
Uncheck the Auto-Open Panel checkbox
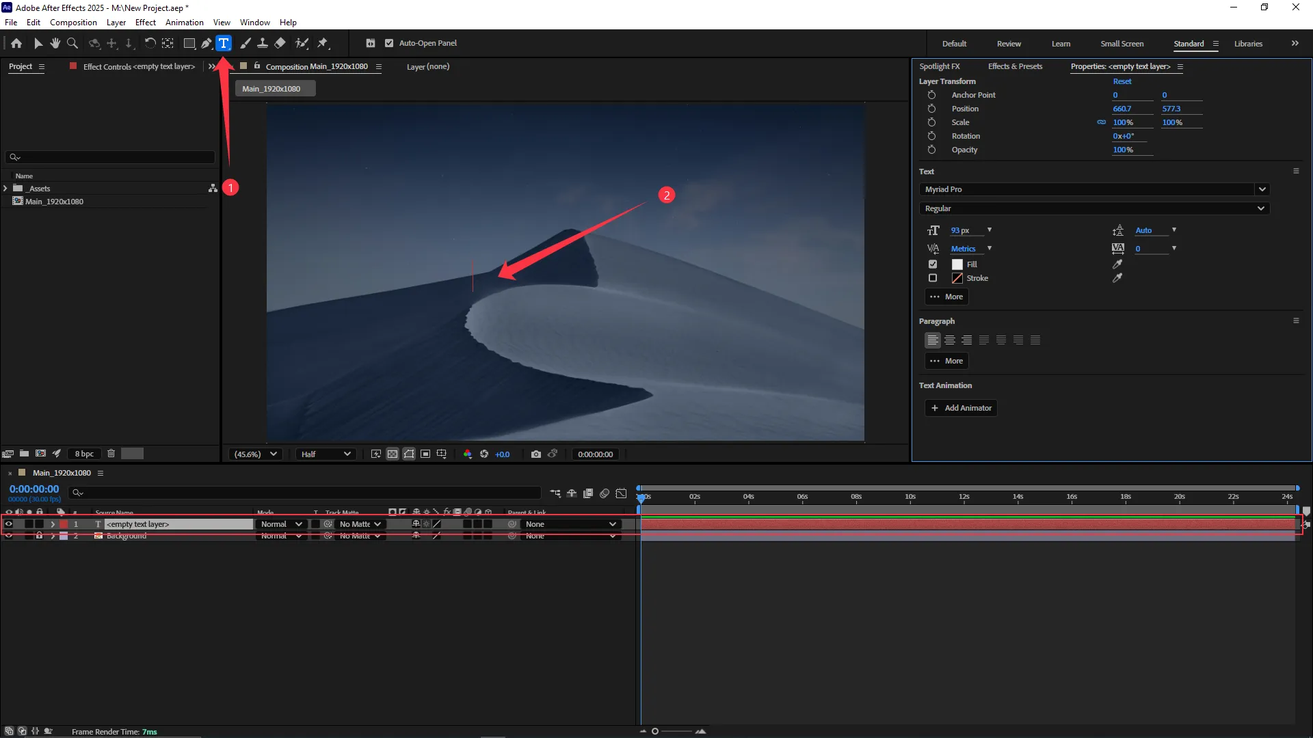click(x=389, y=43)
